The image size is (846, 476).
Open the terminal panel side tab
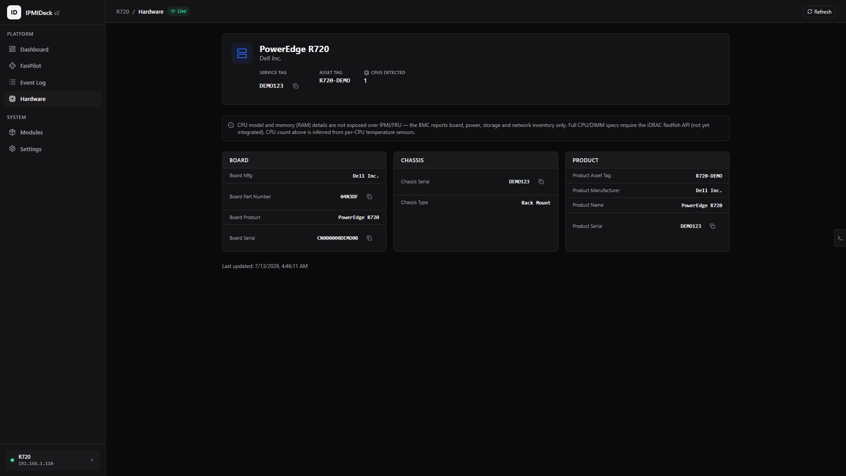(x=840, y=238)
